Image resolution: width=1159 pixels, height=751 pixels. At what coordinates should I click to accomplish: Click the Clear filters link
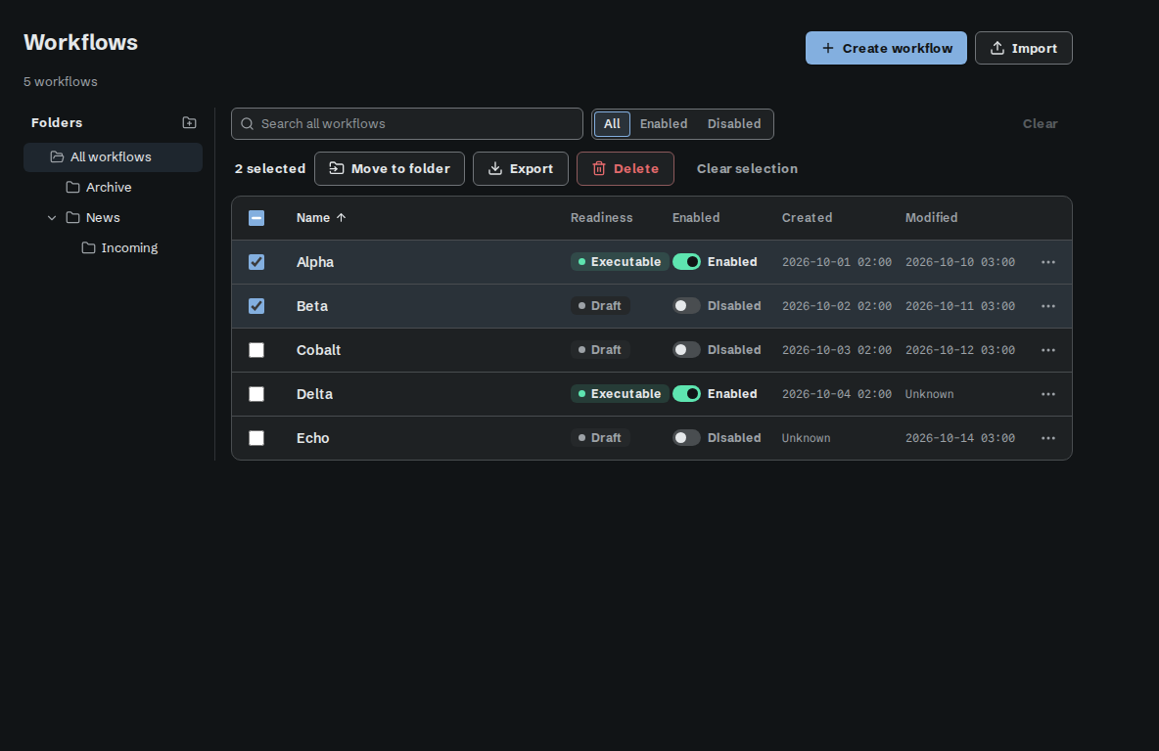[x=1040, y=124]
